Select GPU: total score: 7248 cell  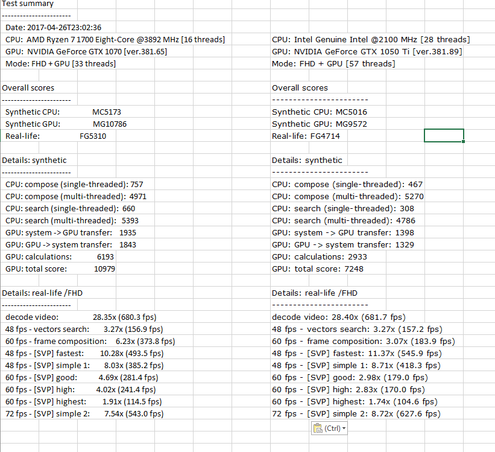tap(318, 269)
